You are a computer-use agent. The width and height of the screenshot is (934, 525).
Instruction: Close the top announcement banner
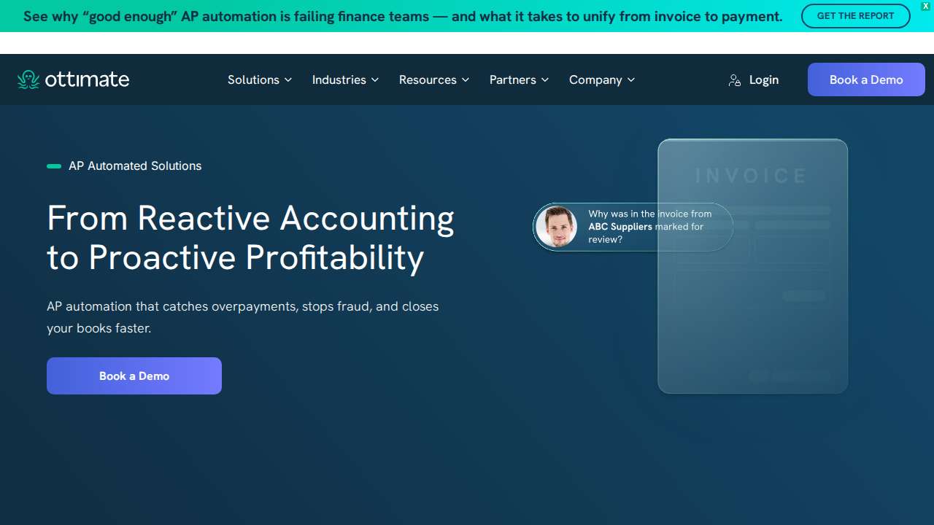point(926,6)
